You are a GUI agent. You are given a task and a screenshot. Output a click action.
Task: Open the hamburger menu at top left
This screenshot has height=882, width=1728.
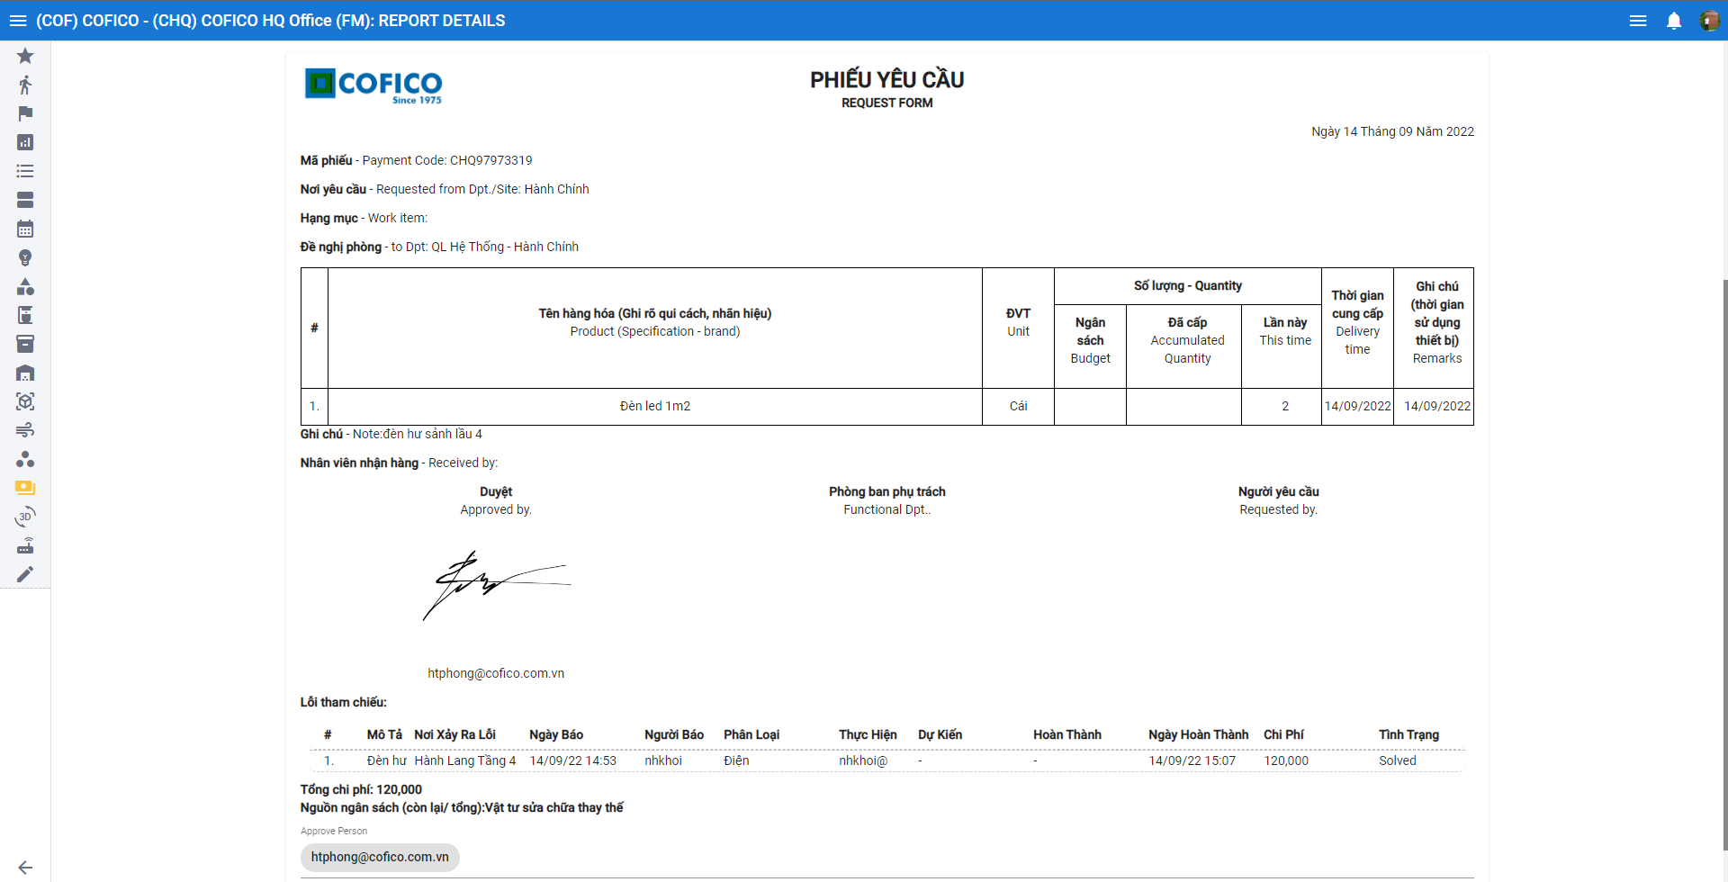[18, 21]
